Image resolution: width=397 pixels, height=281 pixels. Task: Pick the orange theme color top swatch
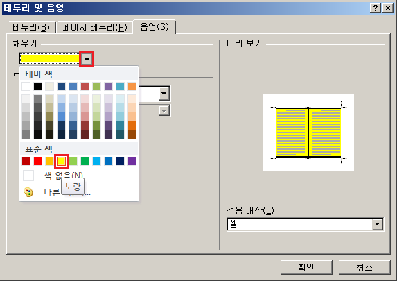coord(132,86)
